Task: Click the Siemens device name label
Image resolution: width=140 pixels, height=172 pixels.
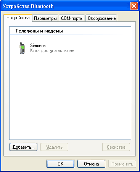Action: click(38, 45)
